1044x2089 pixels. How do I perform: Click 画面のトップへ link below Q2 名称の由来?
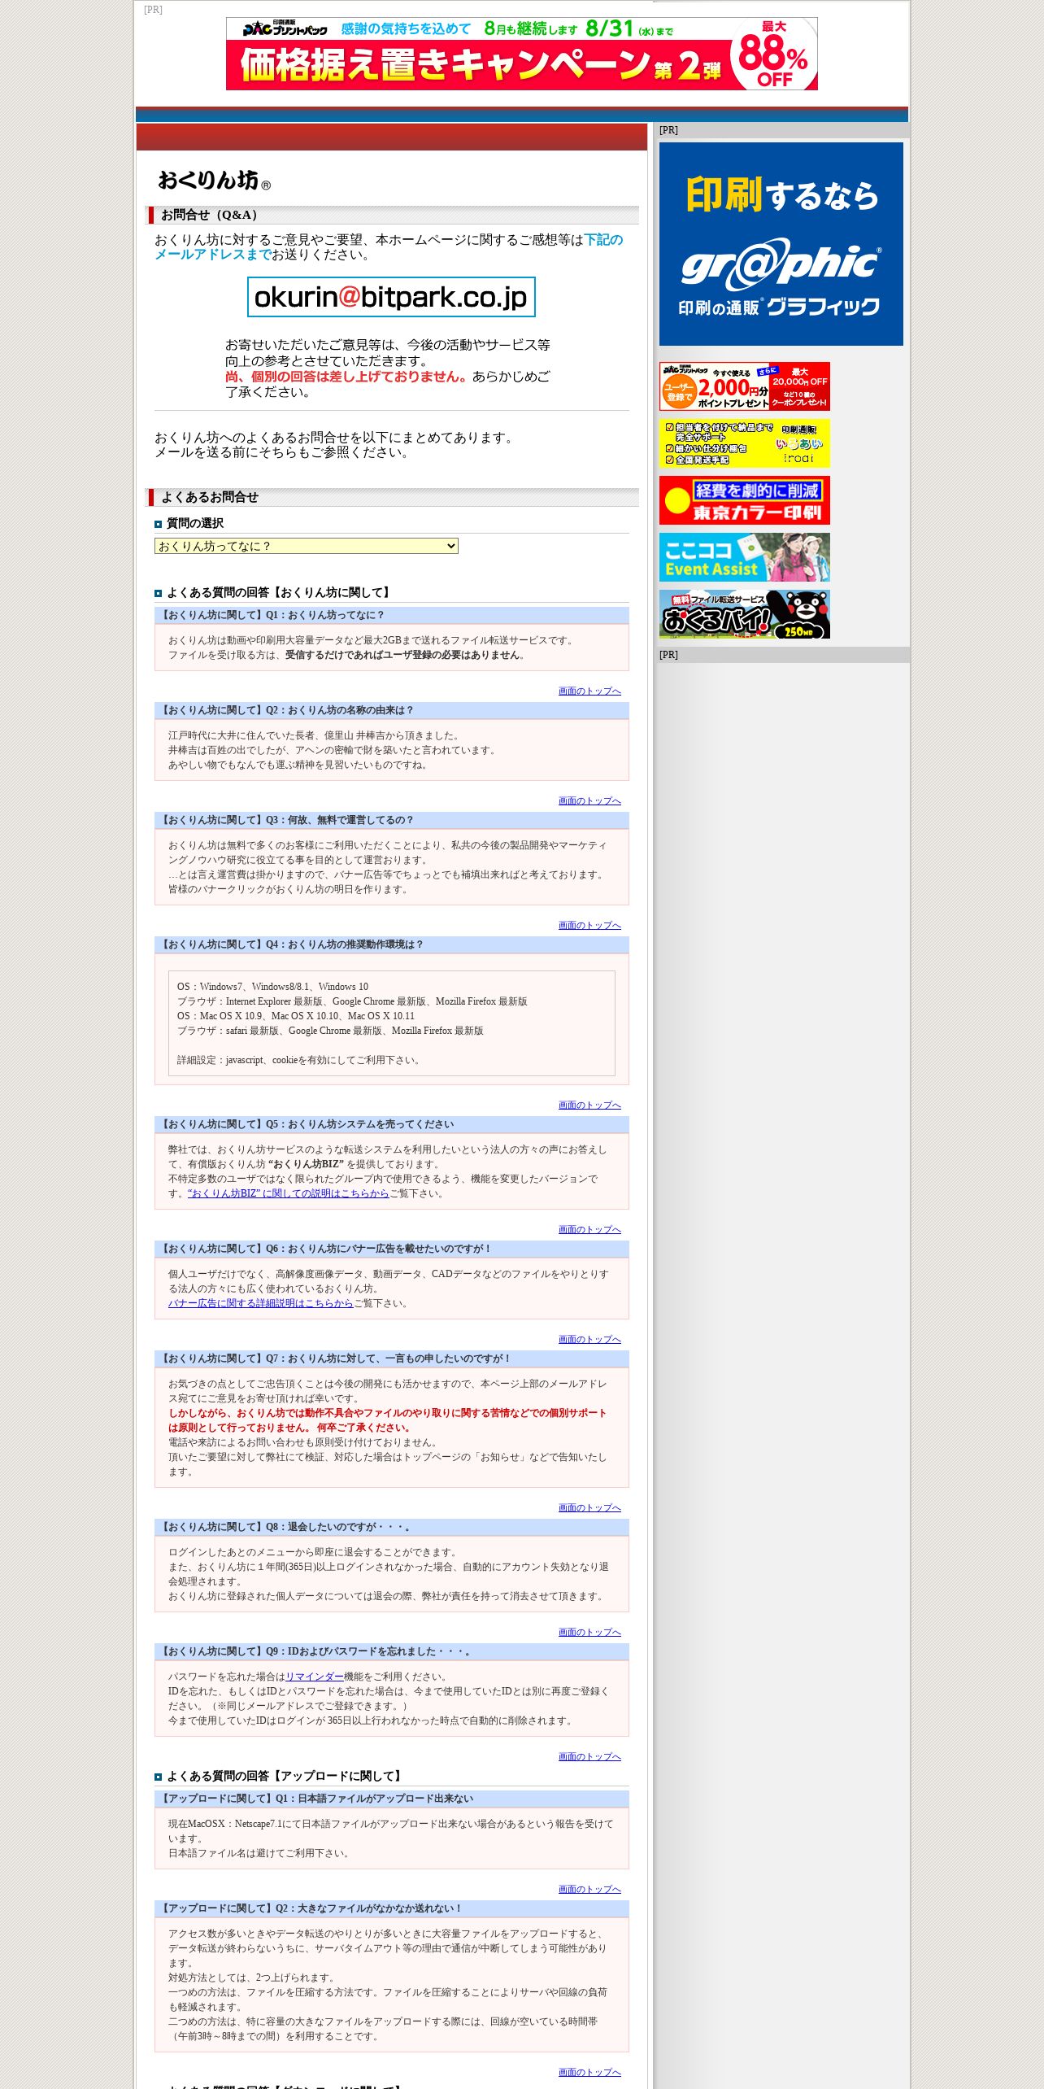point(589,801)
